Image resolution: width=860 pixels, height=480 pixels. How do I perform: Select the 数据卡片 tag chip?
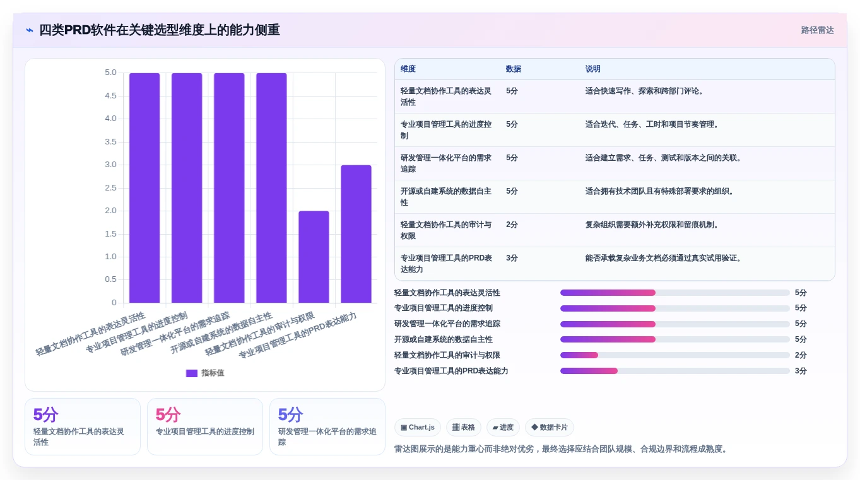pyautogui.click(x=550, y=427)
